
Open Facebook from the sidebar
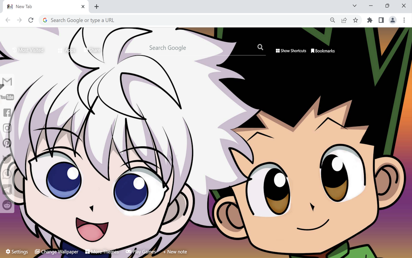click(6, 113)
